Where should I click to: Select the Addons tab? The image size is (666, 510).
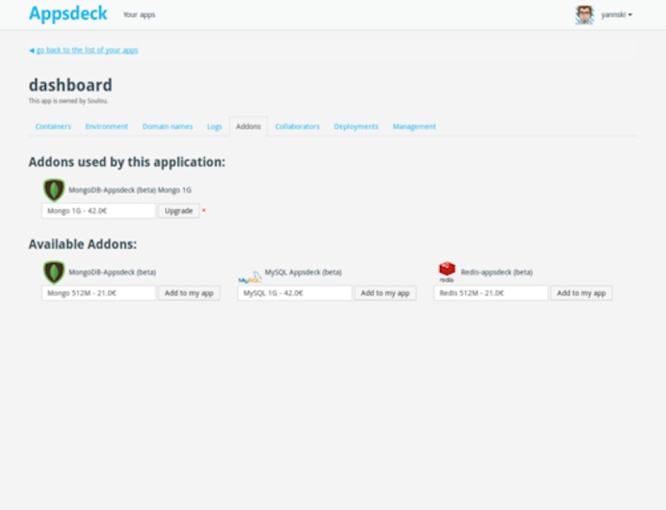click(x=249, y=127)
